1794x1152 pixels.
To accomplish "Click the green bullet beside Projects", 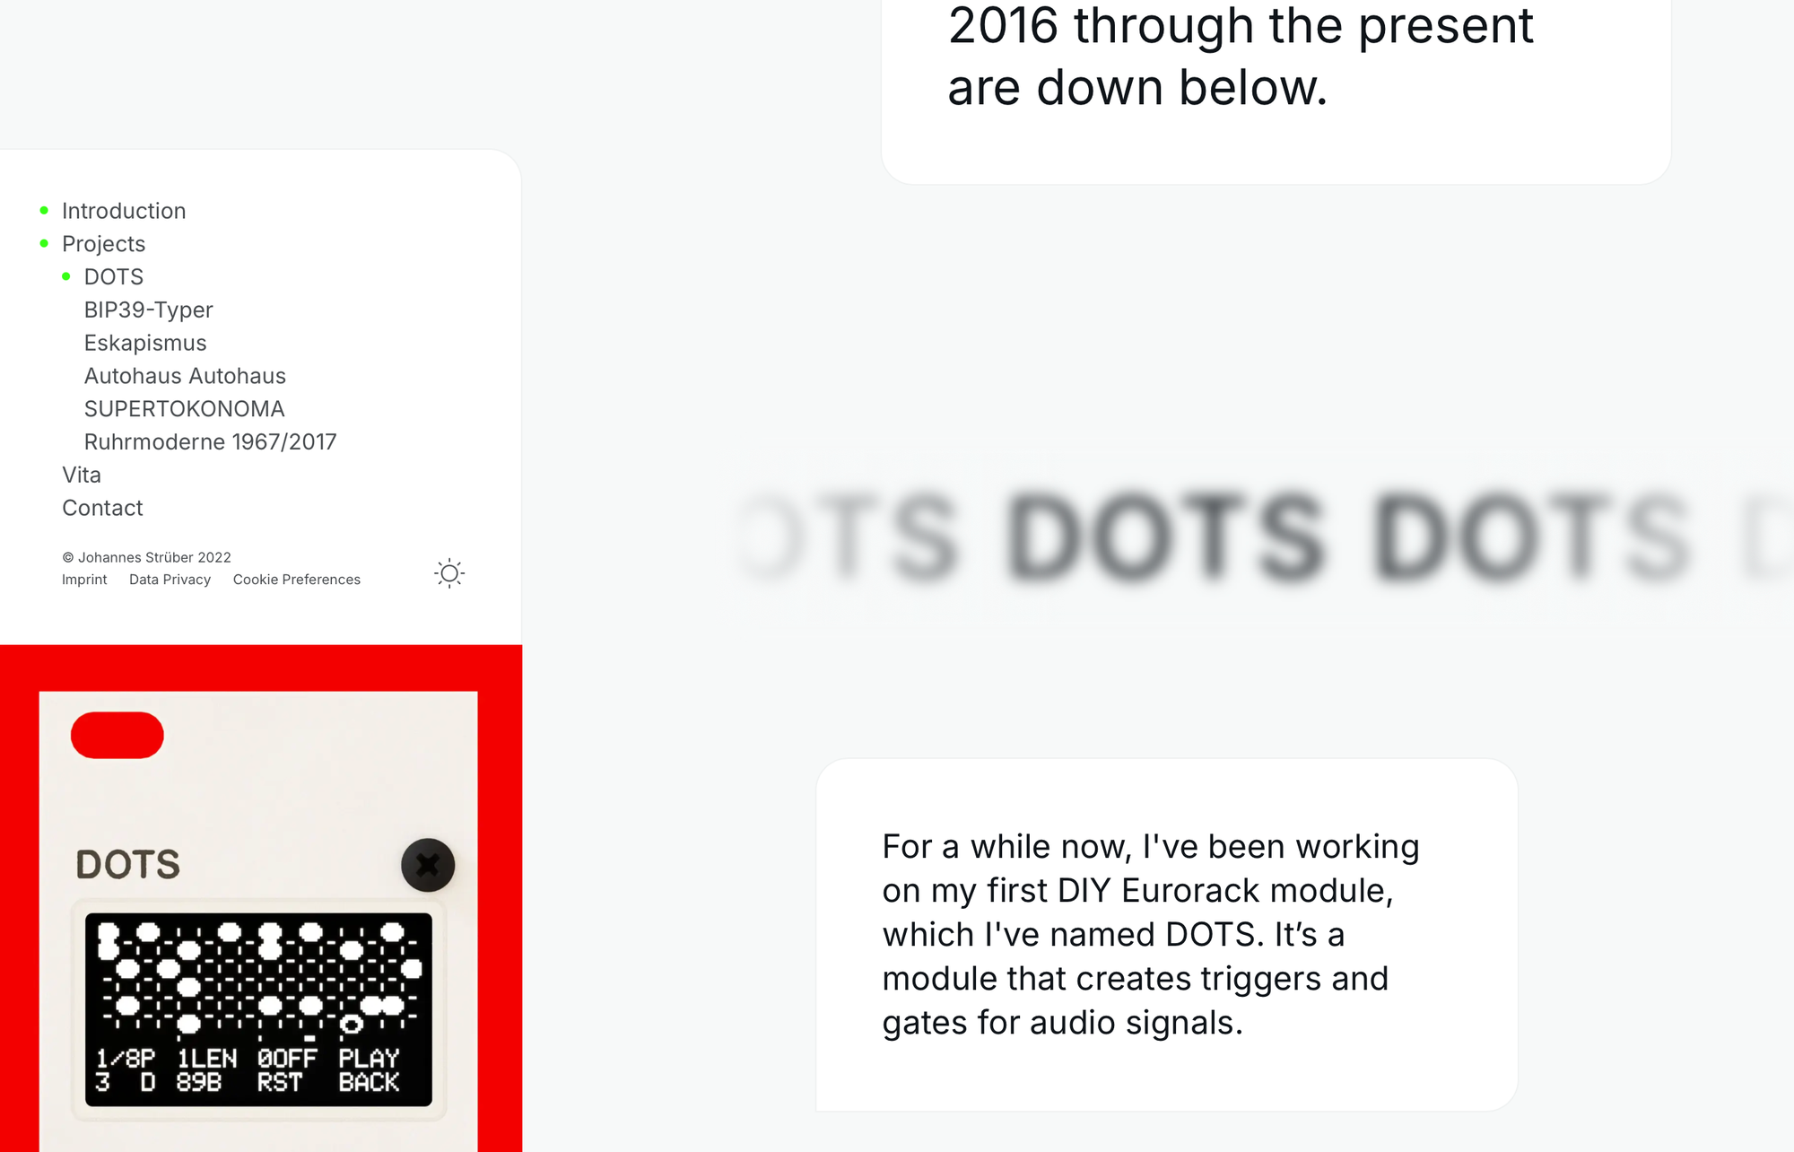I will point(44,244).
